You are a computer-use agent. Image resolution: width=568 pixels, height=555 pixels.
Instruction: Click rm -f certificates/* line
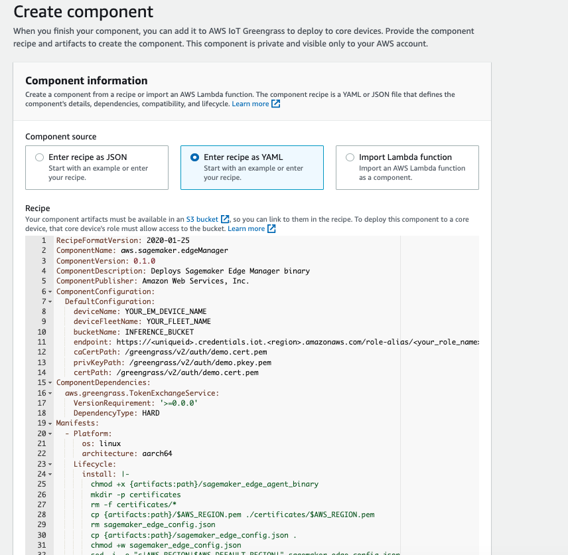click(133, 505)
